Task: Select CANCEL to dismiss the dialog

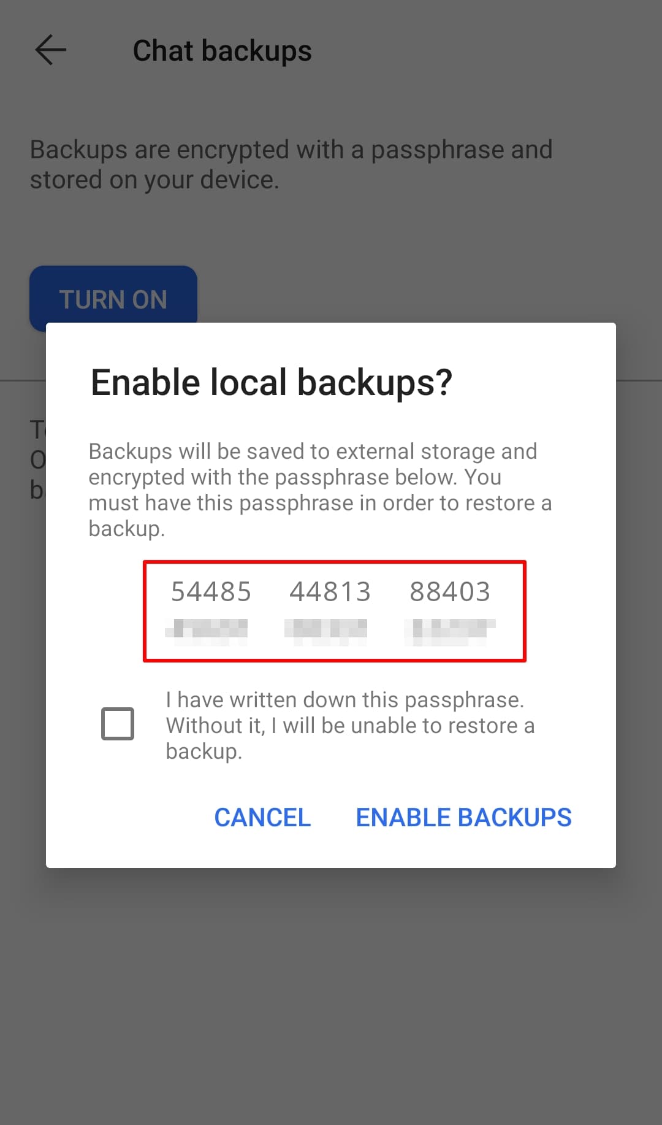Action: pos(262,817)
